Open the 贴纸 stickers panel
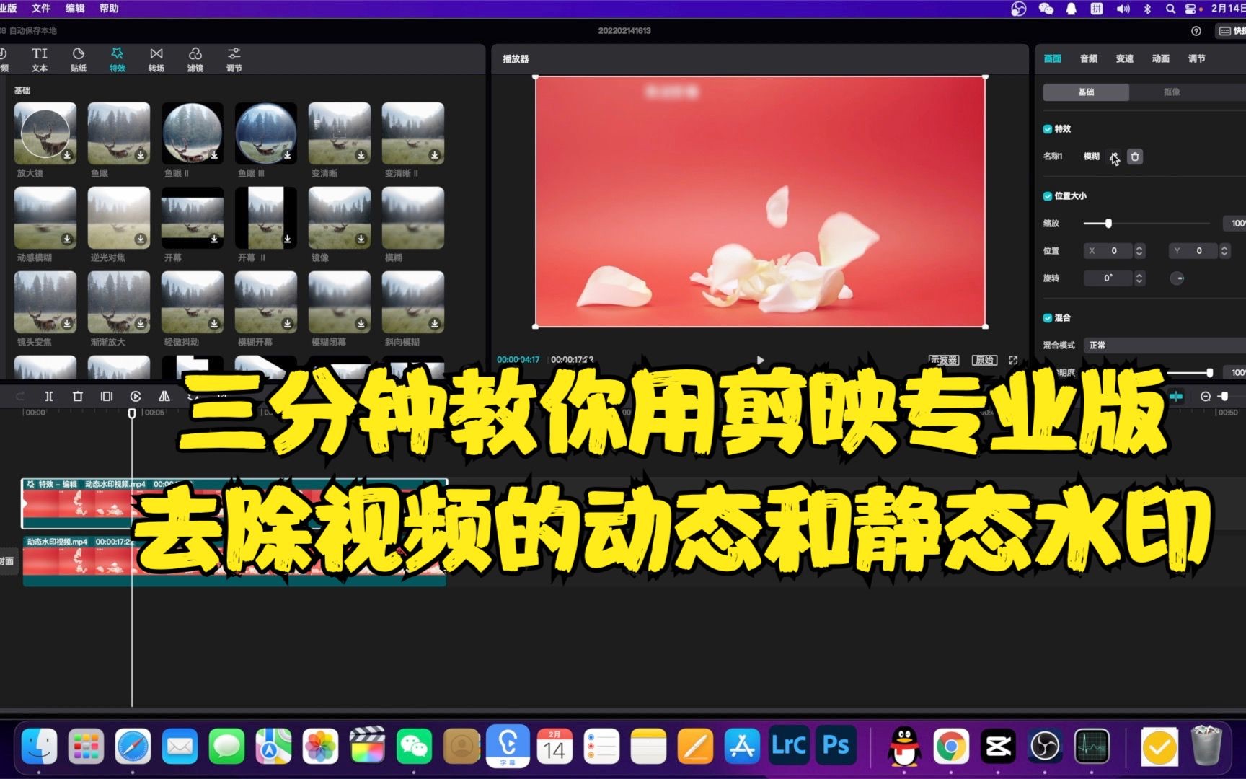Viewport: 1246px width, 779px height. [x=78, y=59]
